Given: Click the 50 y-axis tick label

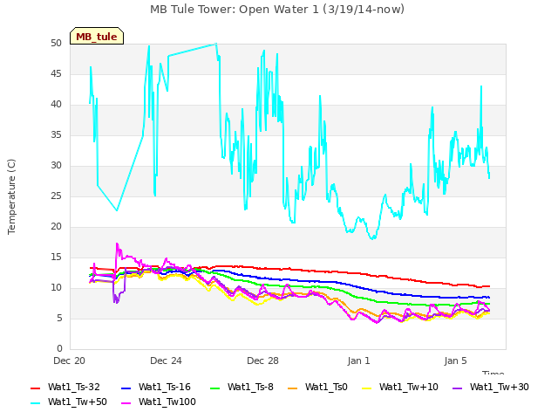Looking at the screenshot, I should pyautogui.click(x=56, y=44).
